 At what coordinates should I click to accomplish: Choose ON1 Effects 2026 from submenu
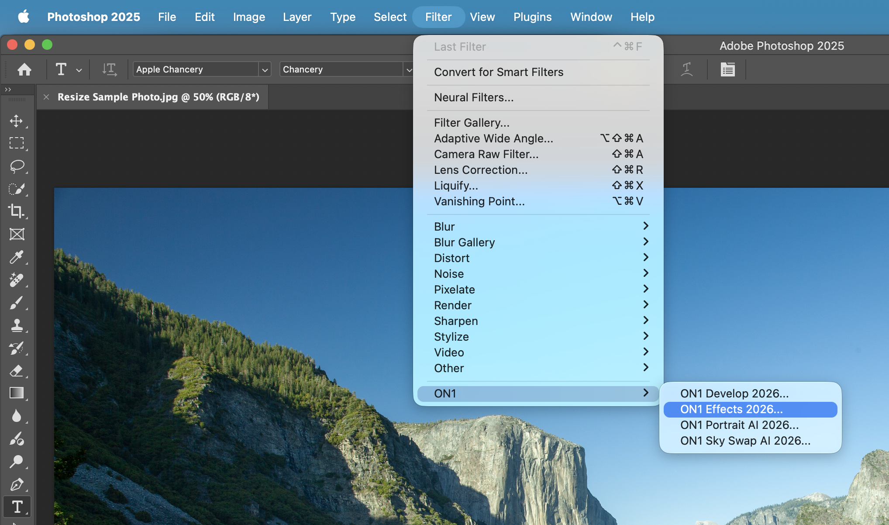pyautogui.click(x=750, y=409)
